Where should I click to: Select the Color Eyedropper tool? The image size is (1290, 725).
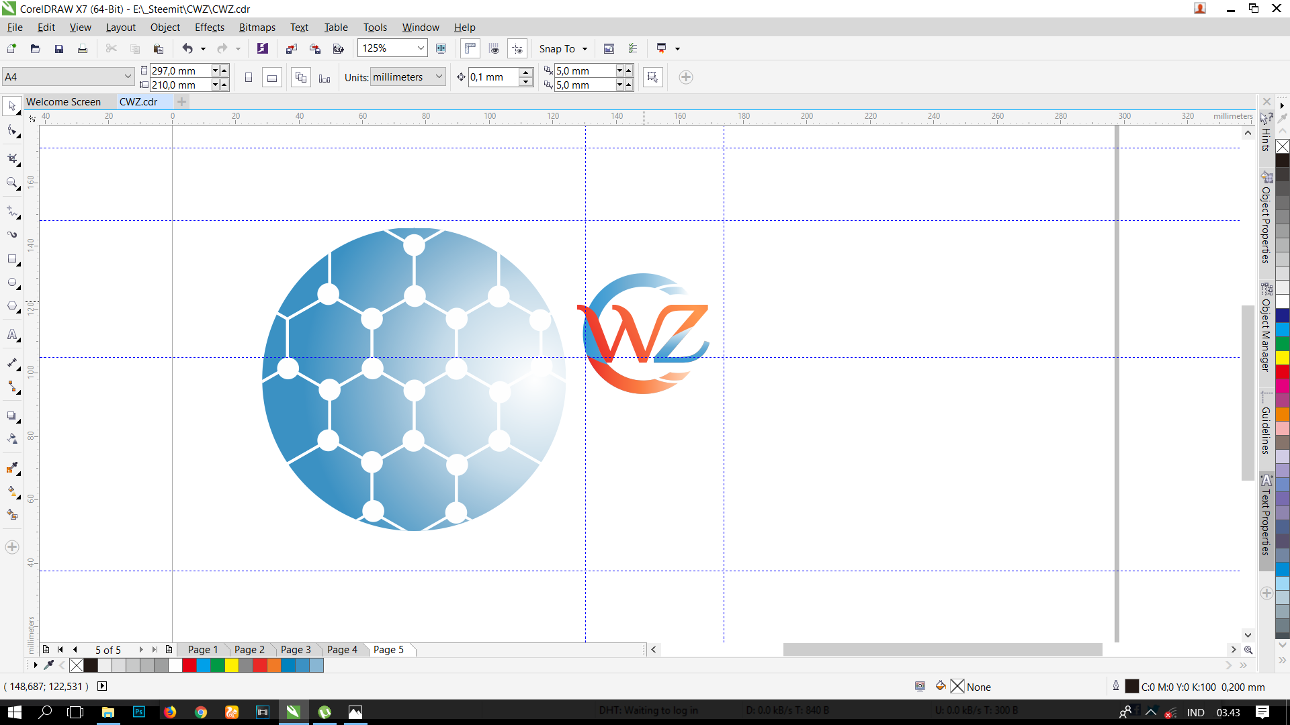coord(12,469)
